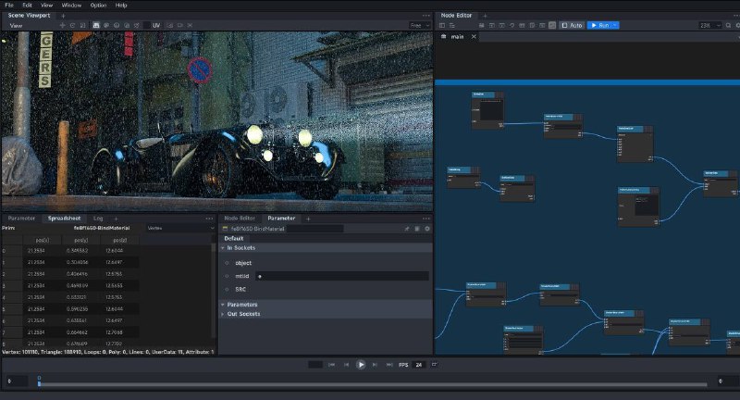Image resolution: width=740 pixels, height=400 pixels.
Task: Switch to the Log tab
Action: click(x=98, y=219)
